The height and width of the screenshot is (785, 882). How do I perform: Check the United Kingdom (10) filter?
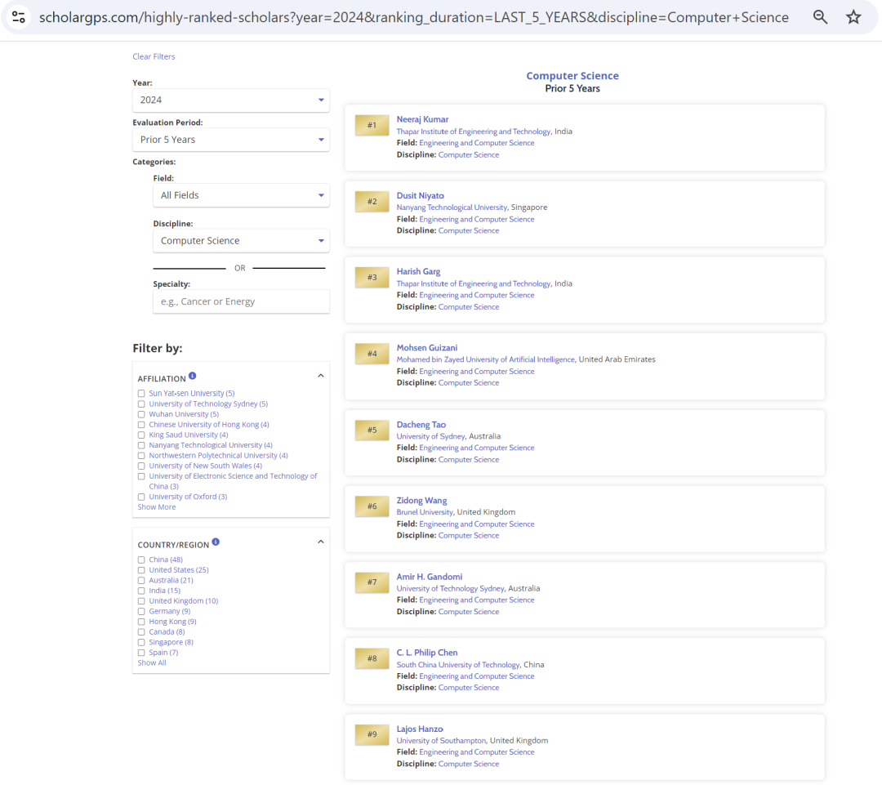coord(141,601)
